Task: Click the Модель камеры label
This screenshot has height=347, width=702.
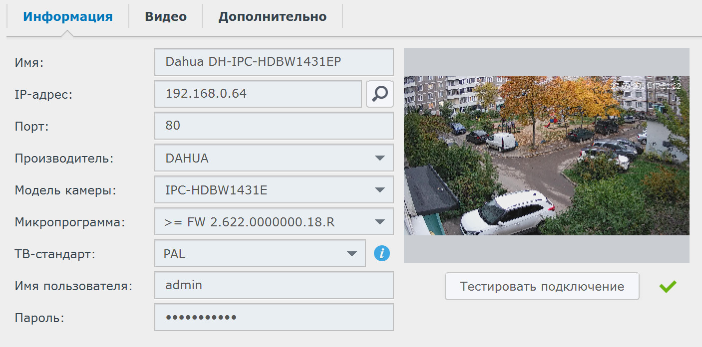Action: point(65,190)
